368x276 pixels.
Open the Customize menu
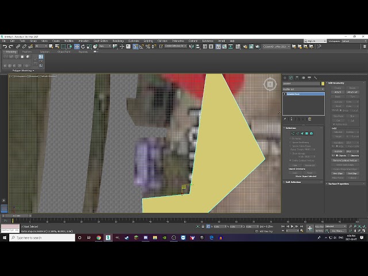click(133, 41)
